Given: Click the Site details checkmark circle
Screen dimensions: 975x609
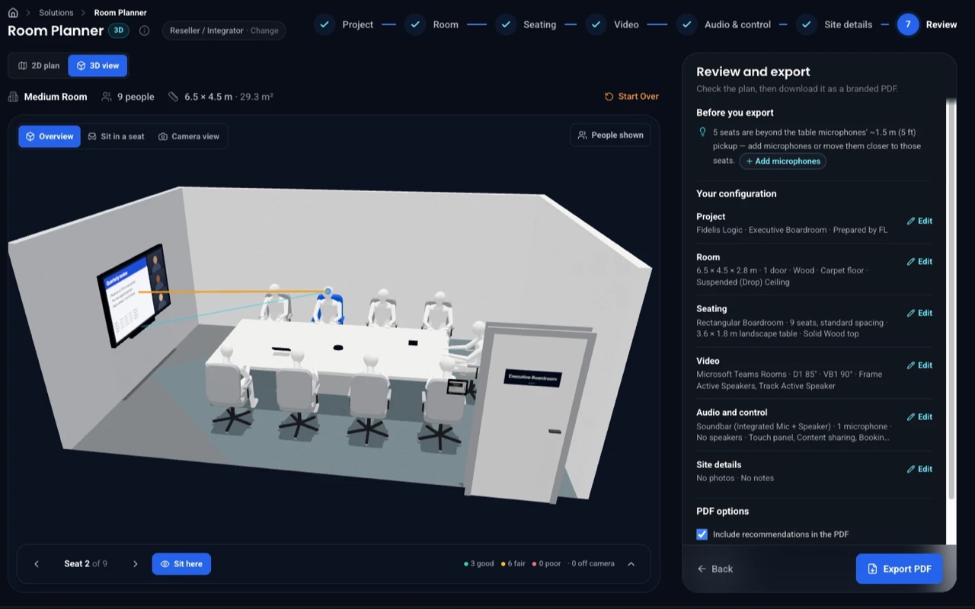Looking at the screenshot, I should 807,24.
